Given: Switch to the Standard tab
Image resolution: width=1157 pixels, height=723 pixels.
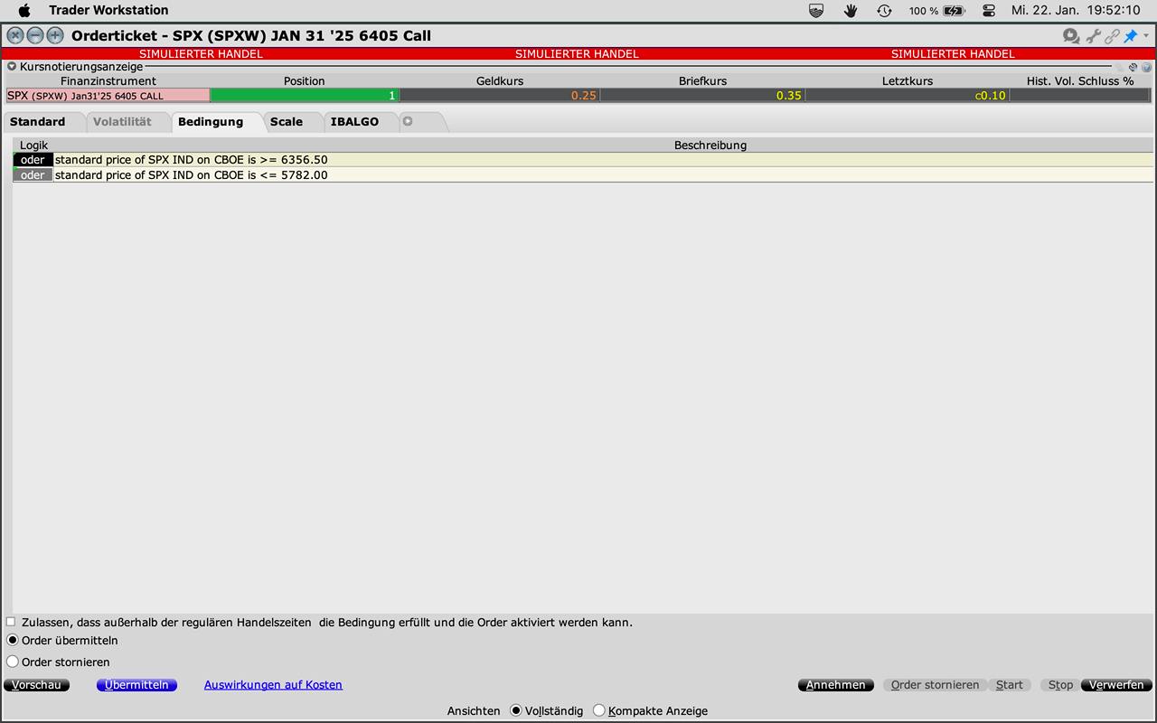Looking at the screenshot, I should pyautogui.click(x=38, y=122).
